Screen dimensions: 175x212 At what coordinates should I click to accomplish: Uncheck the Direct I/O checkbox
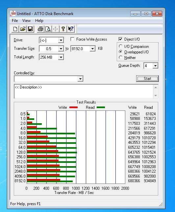[120, 39]
